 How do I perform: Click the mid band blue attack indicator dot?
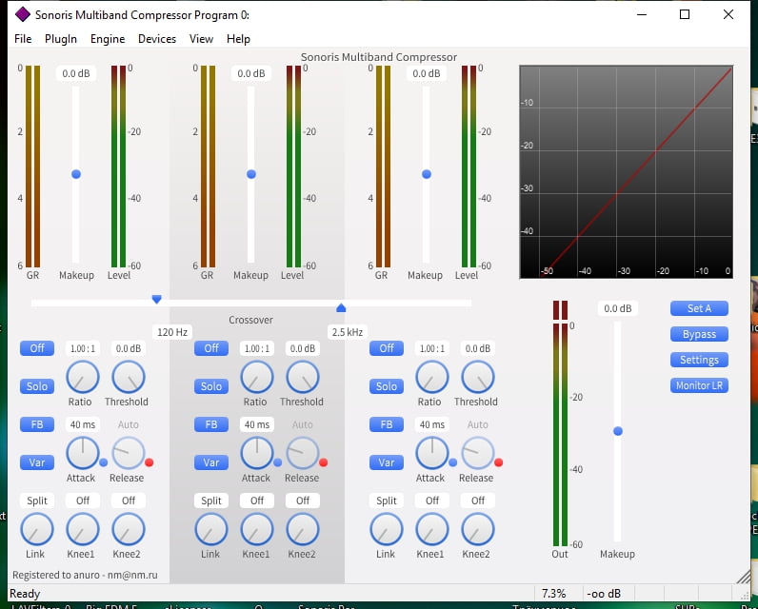277,462
